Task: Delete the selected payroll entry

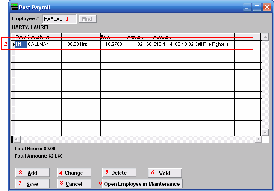Action: coord(119,173)
